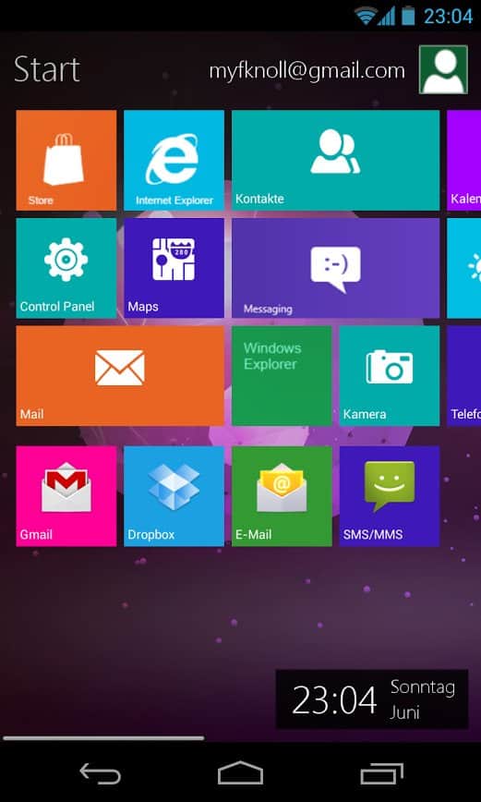Open the Gmail tile
Screen dimensions: 481x802
66,496
